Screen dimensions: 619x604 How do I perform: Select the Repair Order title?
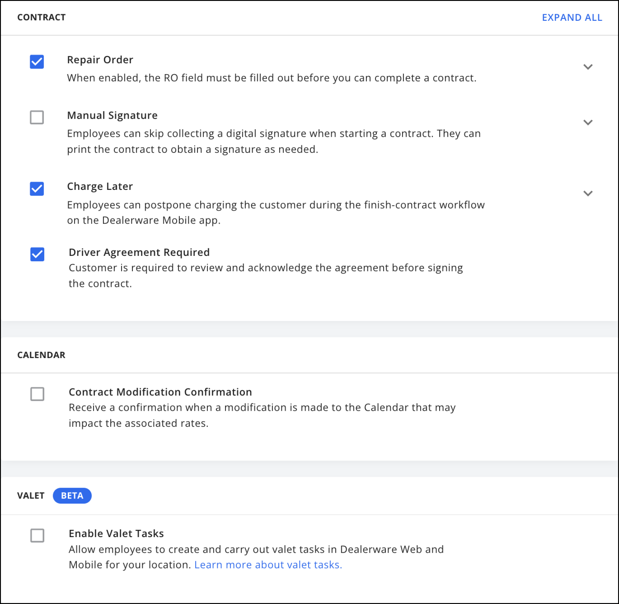tap(100, 60)
